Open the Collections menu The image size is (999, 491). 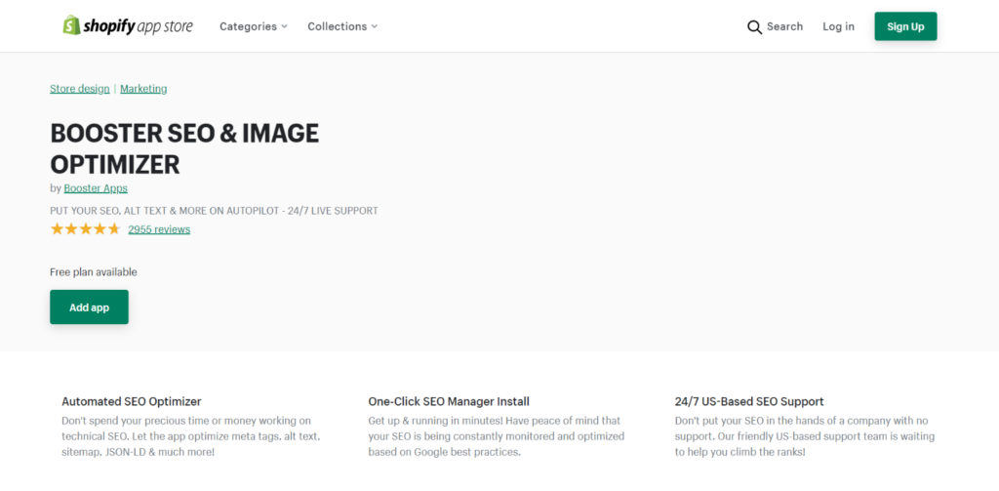[x=342, y=26]
